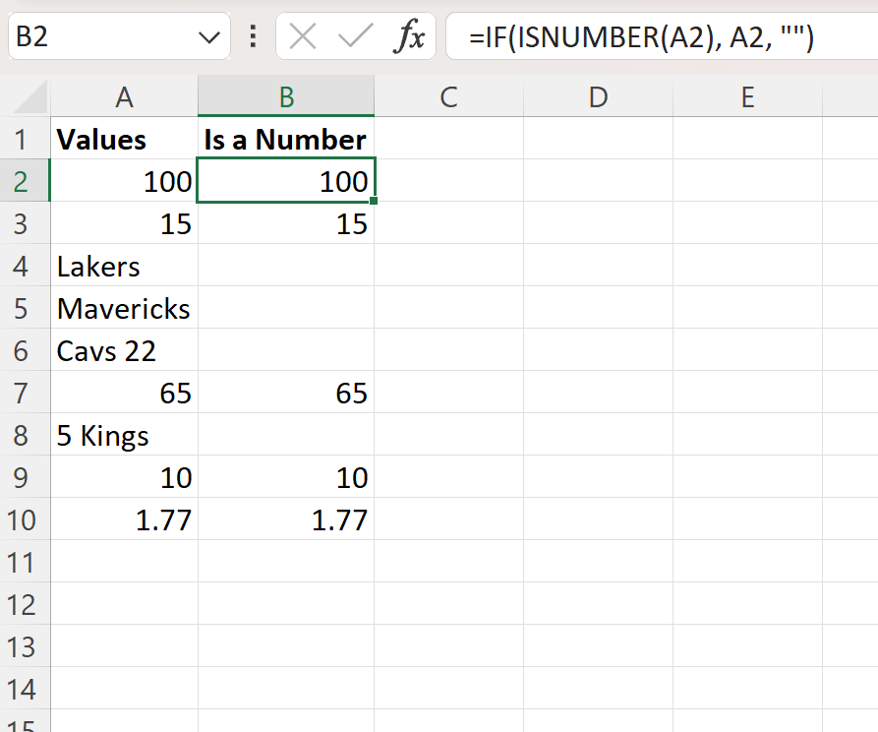Select column C header
This screenshot has width=878, height=732.
pyautogui.click(x=448, y=95)
